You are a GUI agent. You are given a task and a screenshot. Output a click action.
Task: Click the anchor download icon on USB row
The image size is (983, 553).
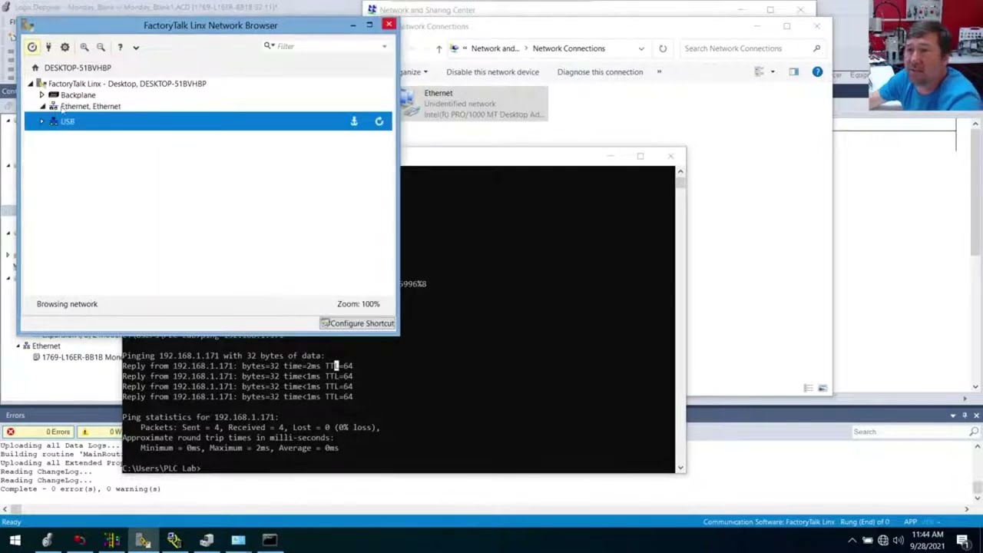pyautogui.click(x=354, y=121)
